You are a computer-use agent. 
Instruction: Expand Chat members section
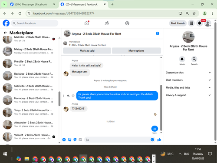point(188,80)
